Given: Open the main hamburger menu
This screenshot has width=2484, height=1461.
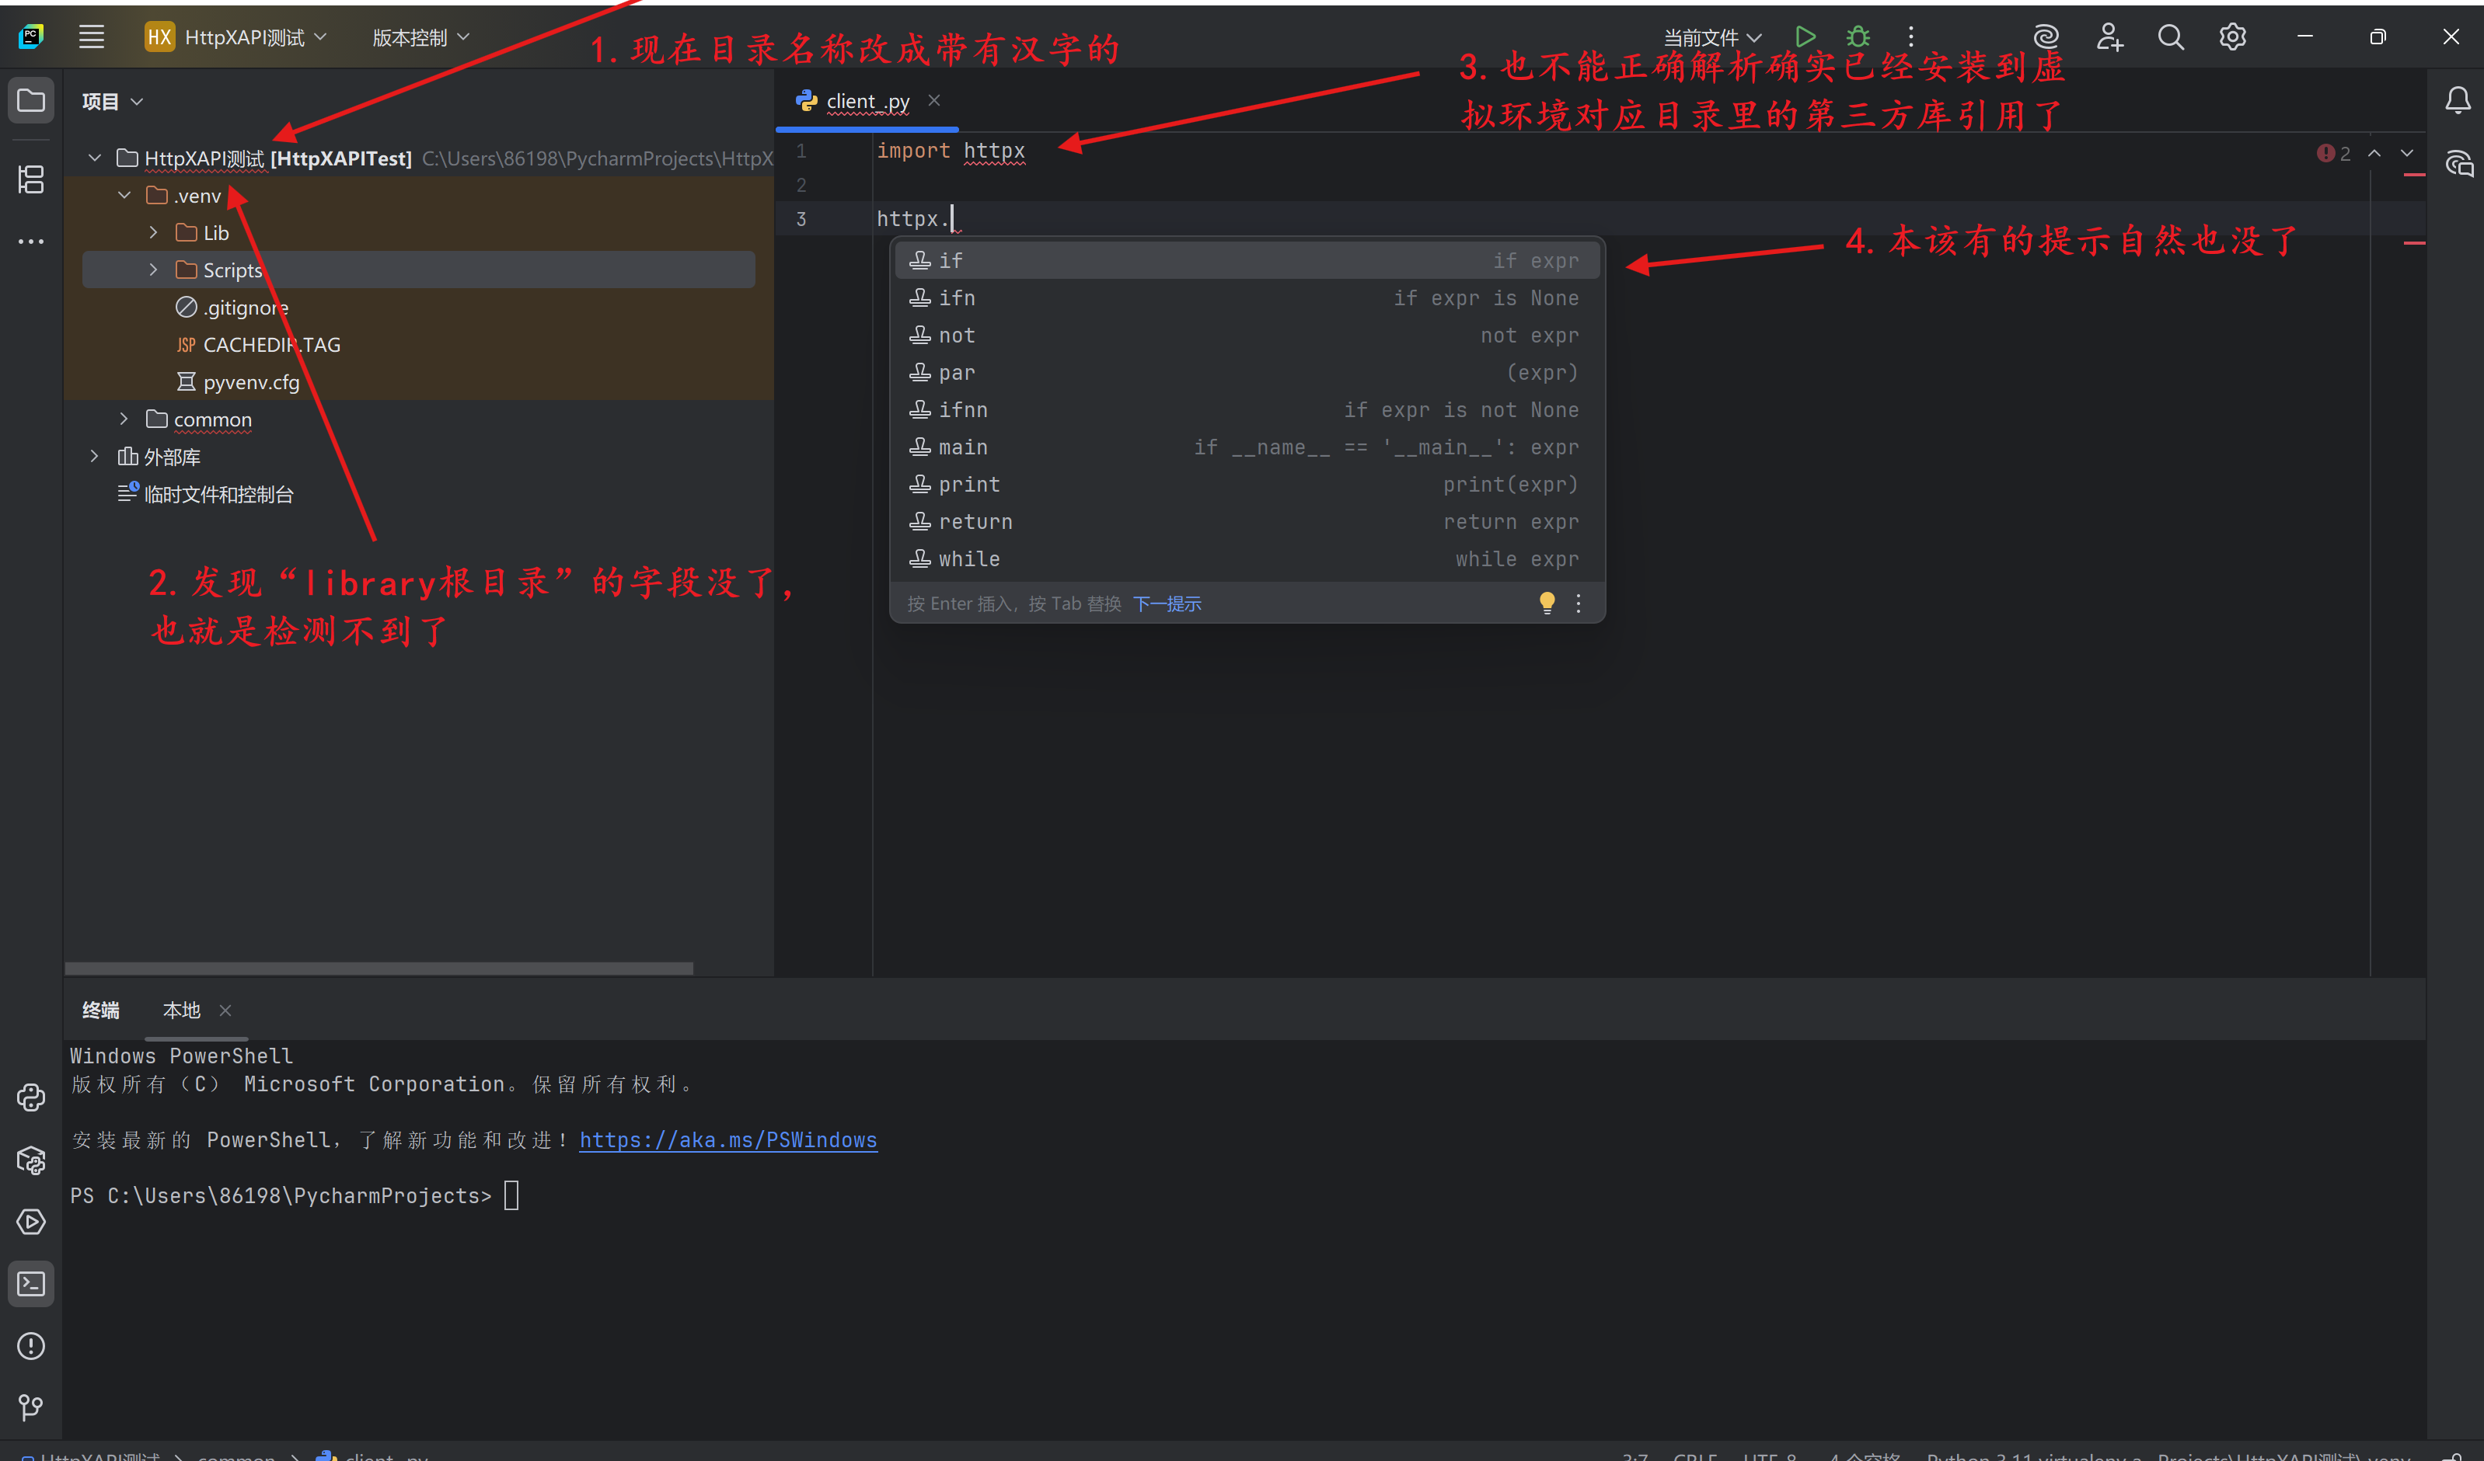Looking at the screenshot, I should pos(91,37).
